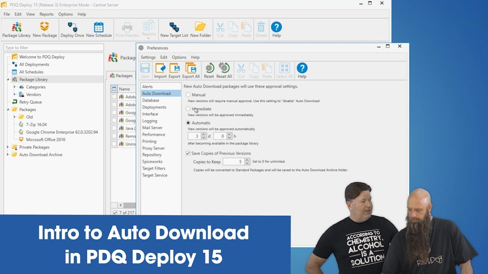
Task: Create a New Schedule from toolbar
Action: click(99, 30)
